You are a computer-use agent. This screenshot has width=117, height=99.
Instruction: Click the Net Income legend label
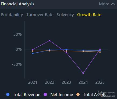tap(62, 95)
